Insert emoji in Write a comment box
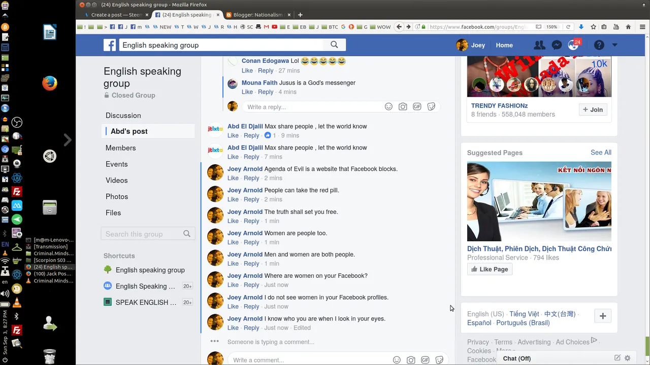Viewport: 650px width, 365px height. click(x=397, y=360)
